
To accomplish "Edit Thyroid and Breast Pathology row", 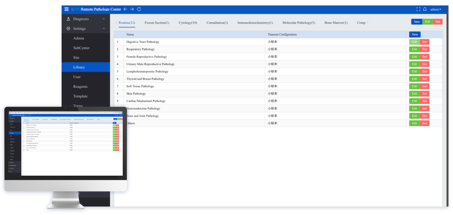I will click(415, 79).
